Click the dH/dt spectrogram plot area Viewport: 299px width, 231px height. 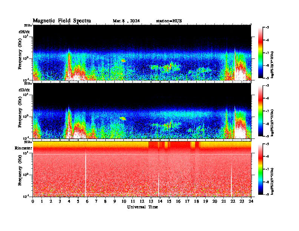click(x=142, y=52)
